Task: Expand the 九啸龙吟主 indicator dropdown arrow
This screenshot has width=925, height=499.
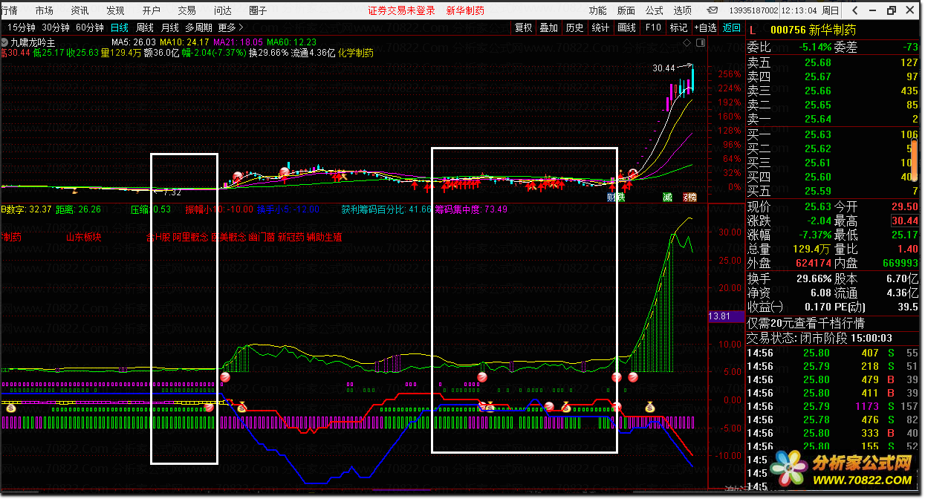Action: (x=5, y=42)
